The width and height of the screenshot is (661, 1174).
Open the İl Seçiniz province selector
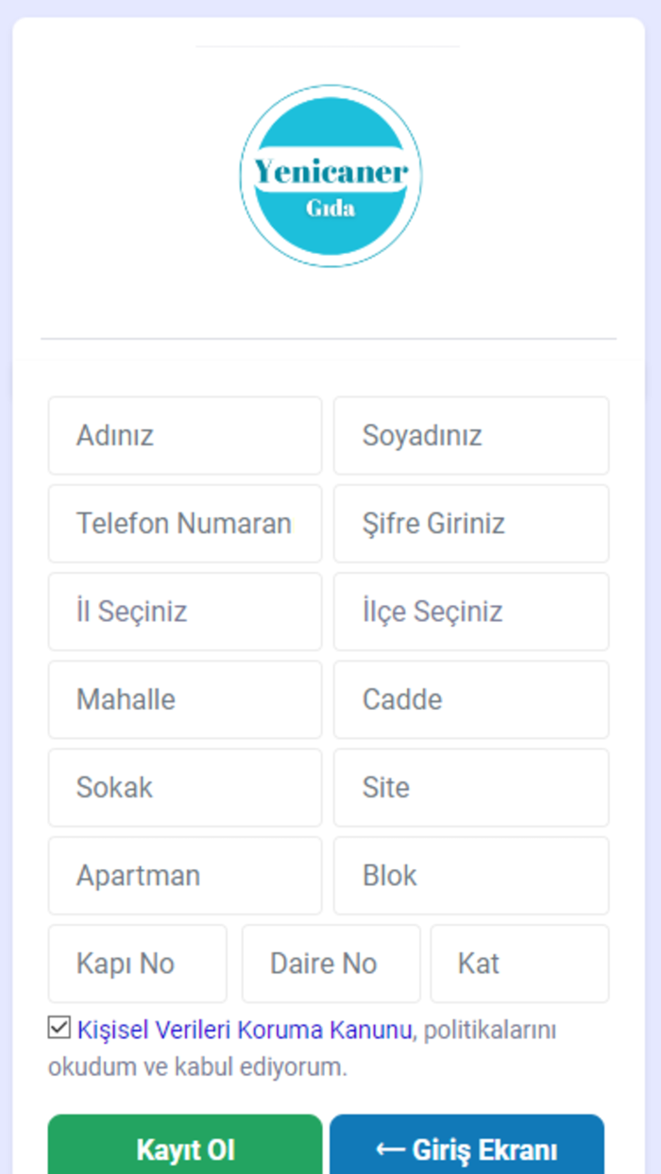click(184, 612)
